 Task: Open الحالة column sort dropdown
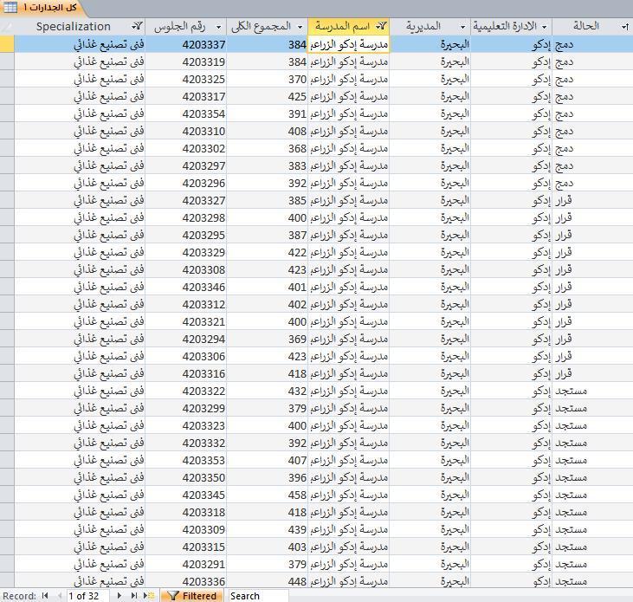click(x=625, y=27)
